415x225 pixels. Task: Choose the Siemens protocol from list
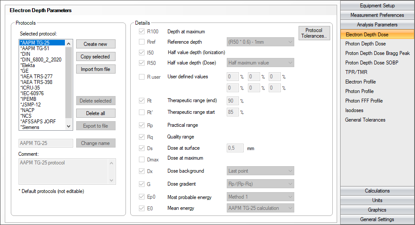(30, 127)
